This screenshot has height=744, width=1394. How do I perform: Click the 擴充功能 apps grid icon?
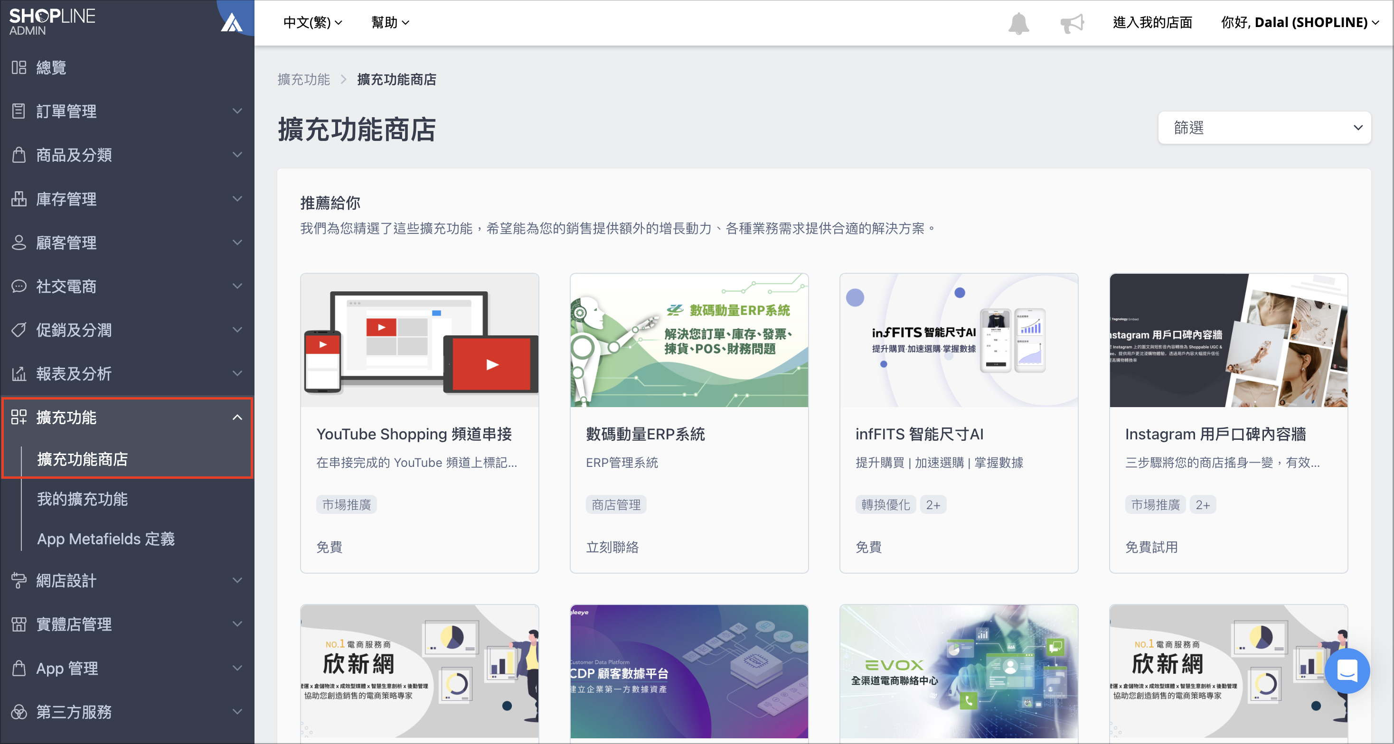19,417
